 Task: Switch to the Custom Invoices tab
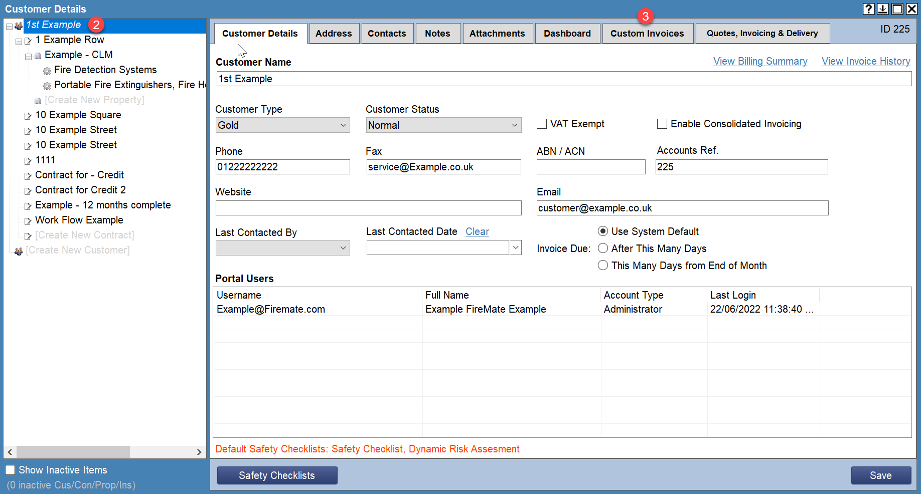647,33
